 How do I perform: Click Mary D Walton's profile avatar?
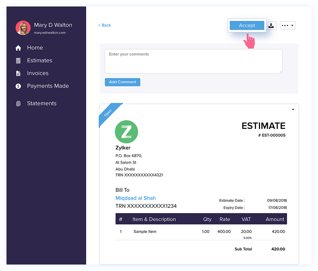pyautogui.click(x=23, y=28)
